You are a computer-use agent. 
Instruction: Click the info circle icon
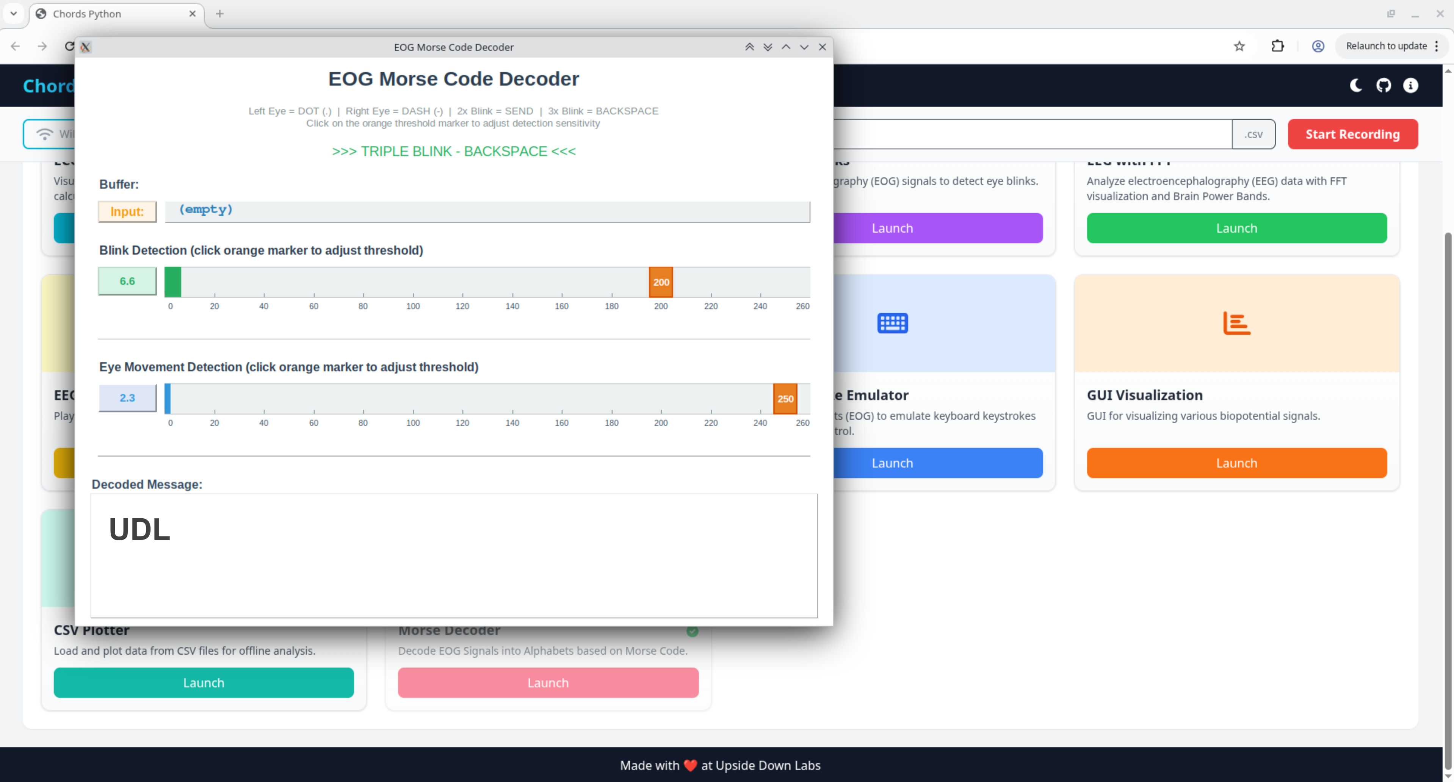1410,85
